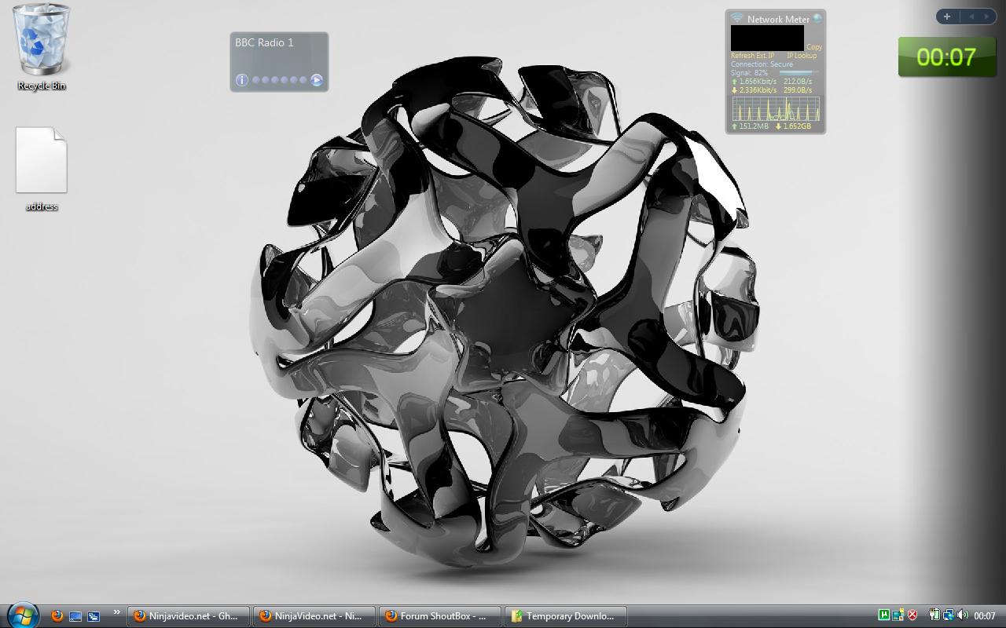1006x628 pixels.
Task: Switch to Temporary Downloads taskbar window
Action: click(567, 616)
